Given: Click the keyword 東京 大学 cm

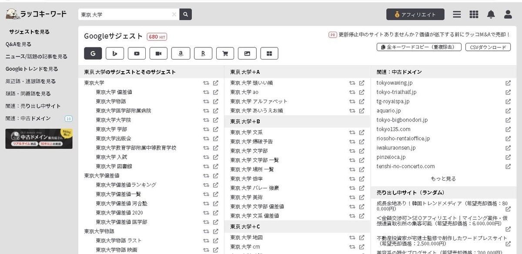Looking at the screenshot, I should coord(245,247).
